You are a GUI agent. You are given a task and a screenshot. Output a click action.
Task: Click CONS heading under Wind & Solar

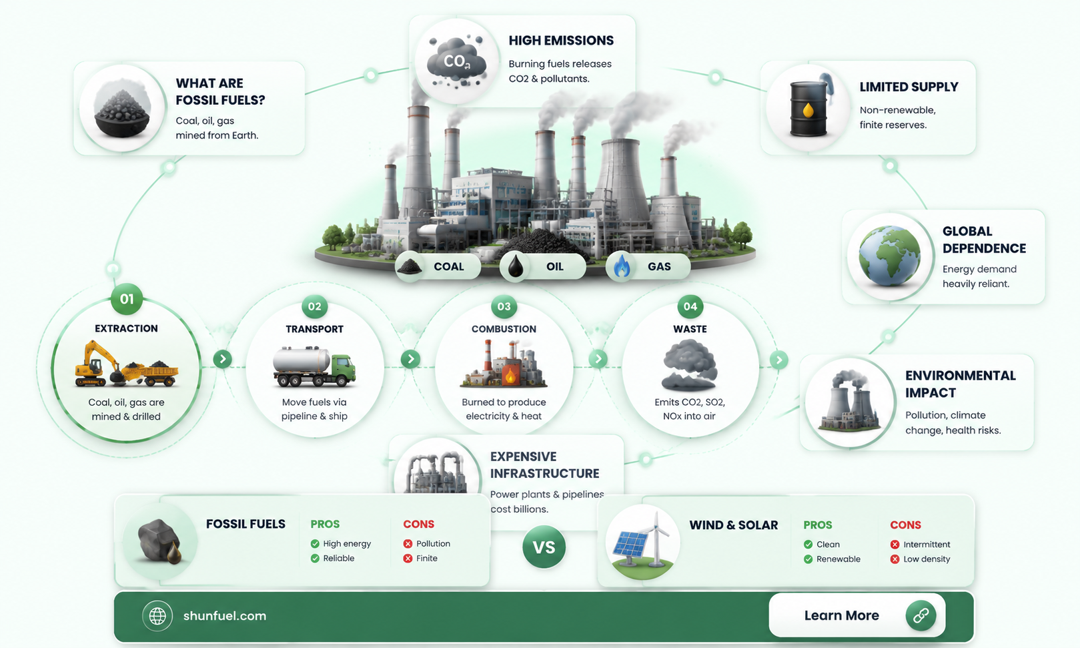(905, 525)
